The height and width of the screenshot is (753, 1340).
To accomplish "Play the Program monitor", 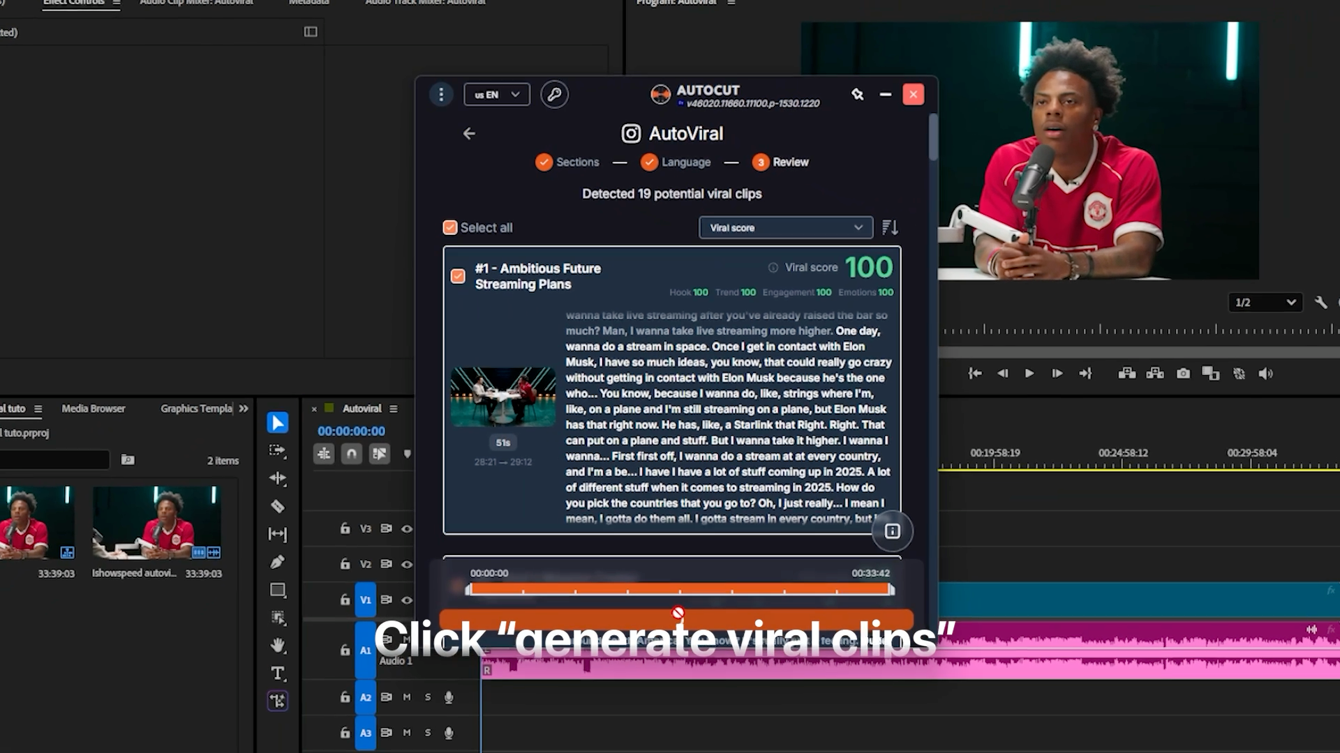I will (x=1029, y=374).
